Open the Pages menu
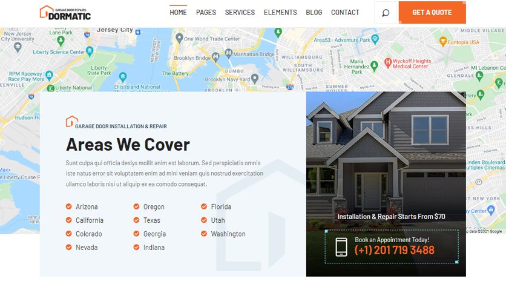This screenshot has height=293, width=506. 206,13
